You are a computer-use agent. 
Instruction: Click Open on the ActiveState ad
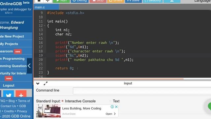[111, 114]
